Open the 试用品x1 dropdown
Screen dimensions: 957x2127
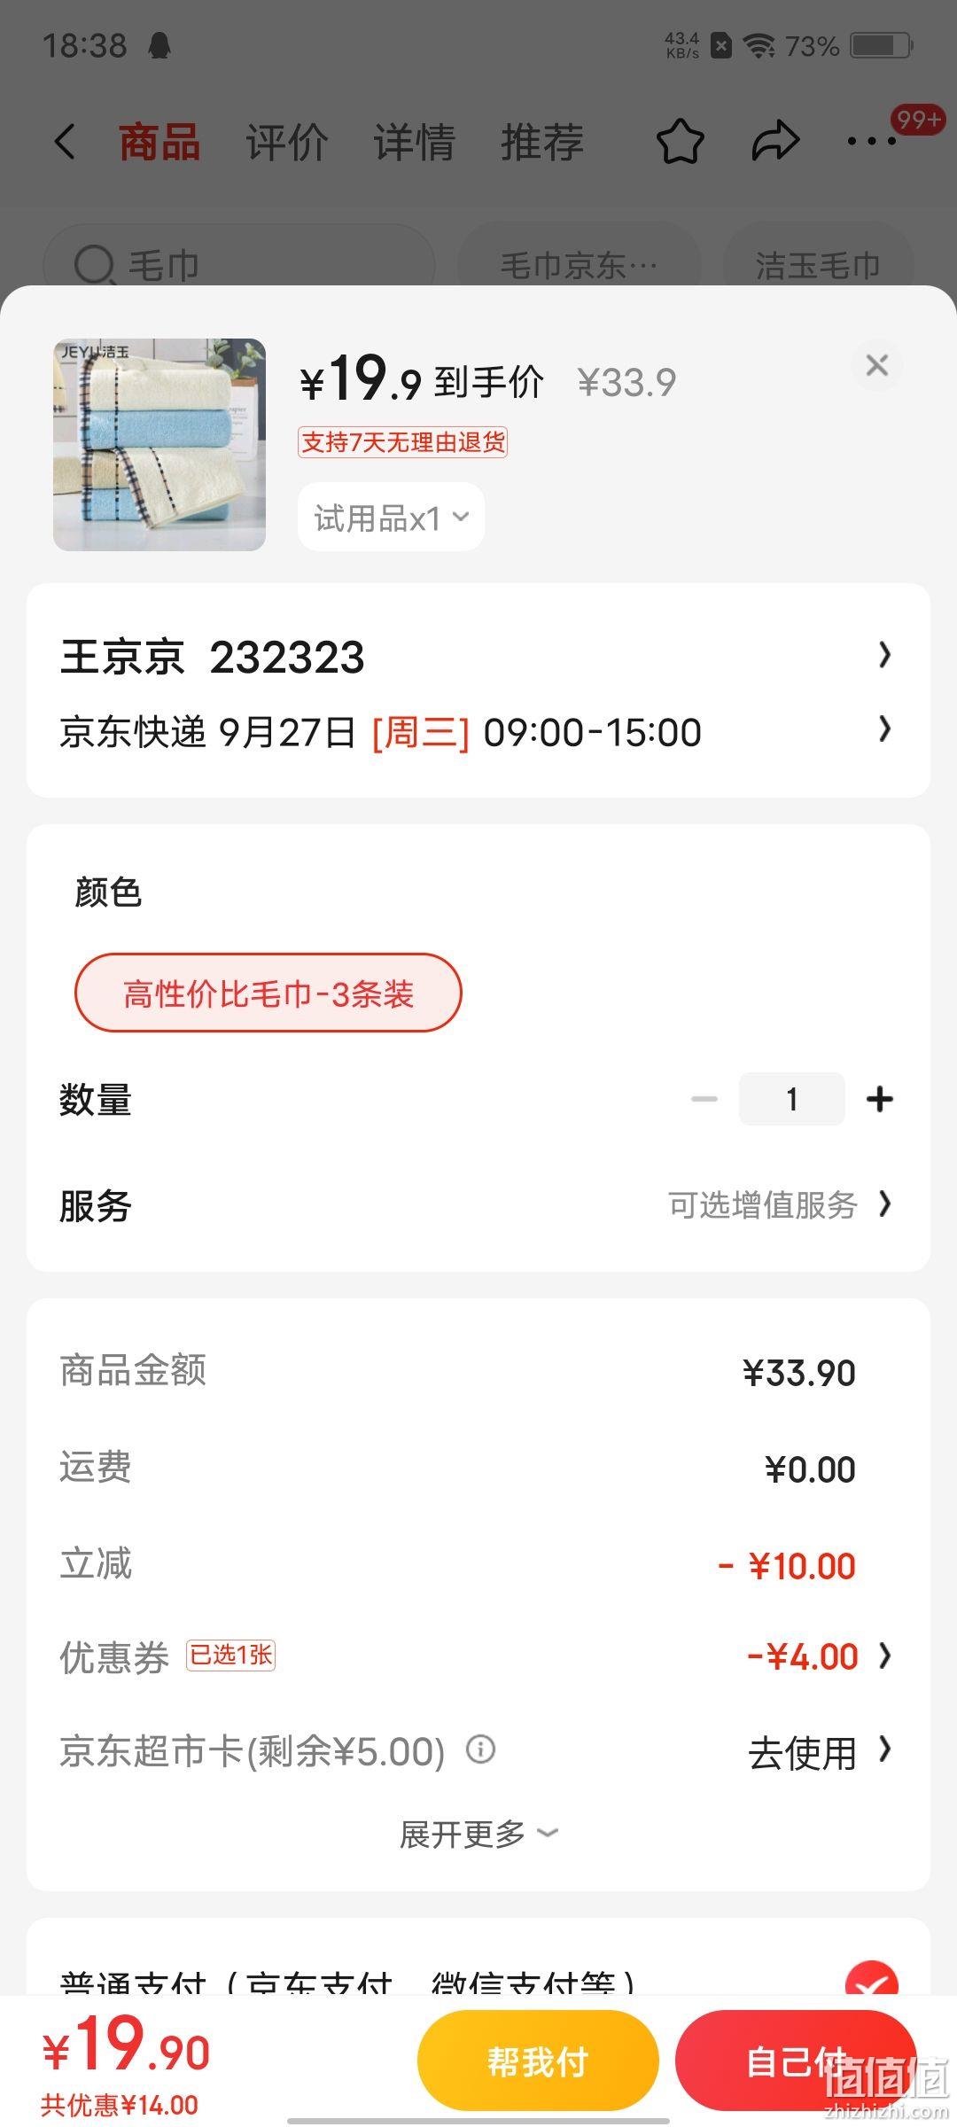pyautogui.click(x=391, y=518)
